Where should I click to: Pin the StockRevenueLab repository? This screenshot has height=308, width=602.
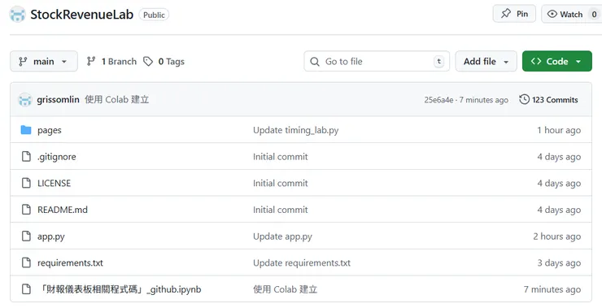[x=514, y=14]
